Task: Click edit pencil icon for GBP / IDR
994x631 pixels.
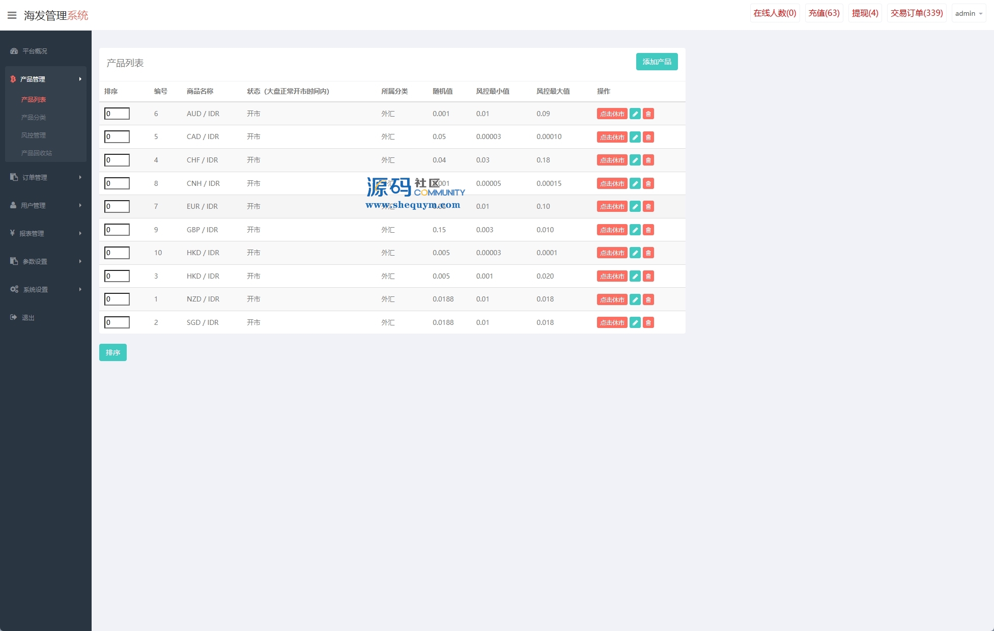Action: point(635,230)
